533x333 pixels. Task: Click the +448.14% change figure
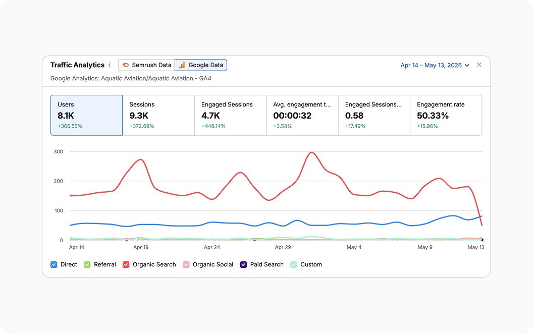(x=214, y=126)
